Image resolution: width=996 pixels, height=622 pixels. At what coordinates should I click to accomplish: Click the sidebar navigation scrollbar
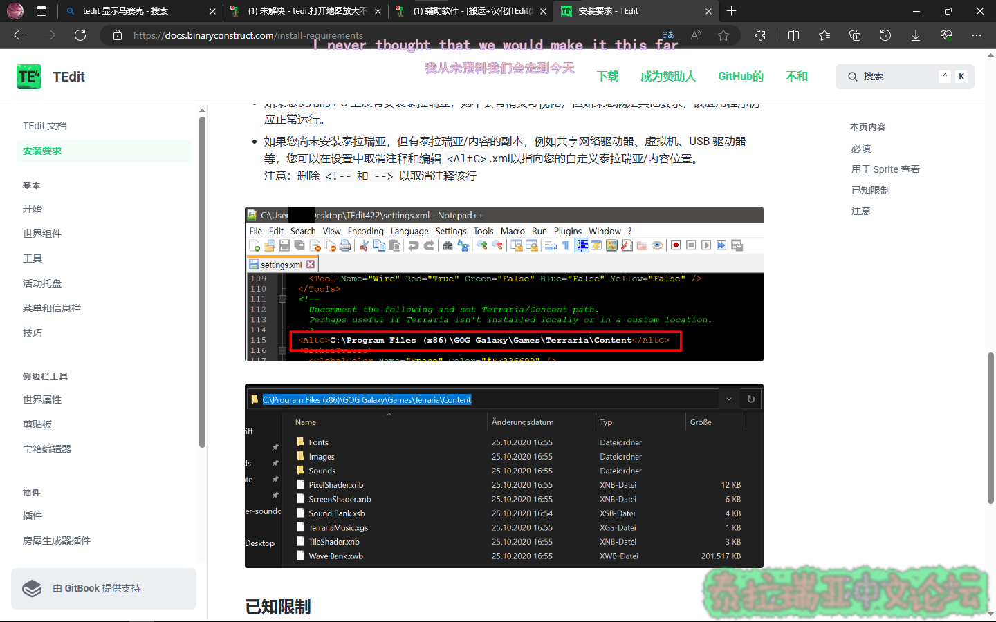pos(202,282)
